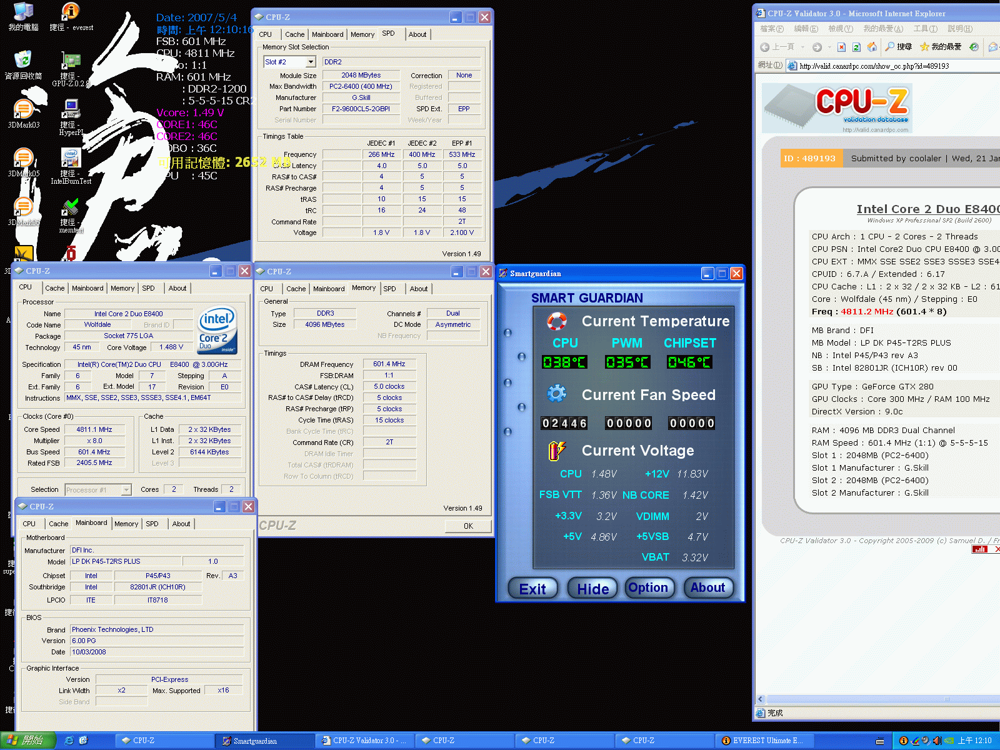This screenshot has height=750, width=1000.
Task: Launch the HyperPI desktop shortcut
Action: pyautogui.click(x=71, y=117)
